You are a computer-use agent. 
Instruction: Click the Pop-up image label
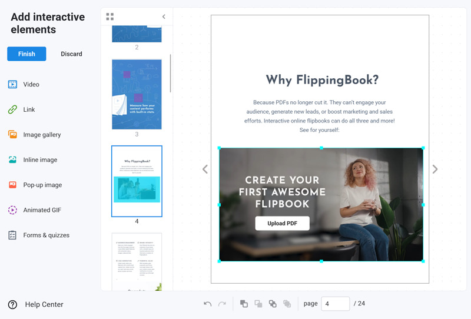[42, 185]
